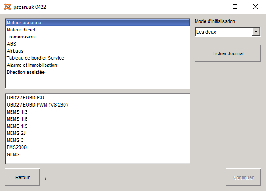Select Moteur diesel in the list

coord(98,30)
